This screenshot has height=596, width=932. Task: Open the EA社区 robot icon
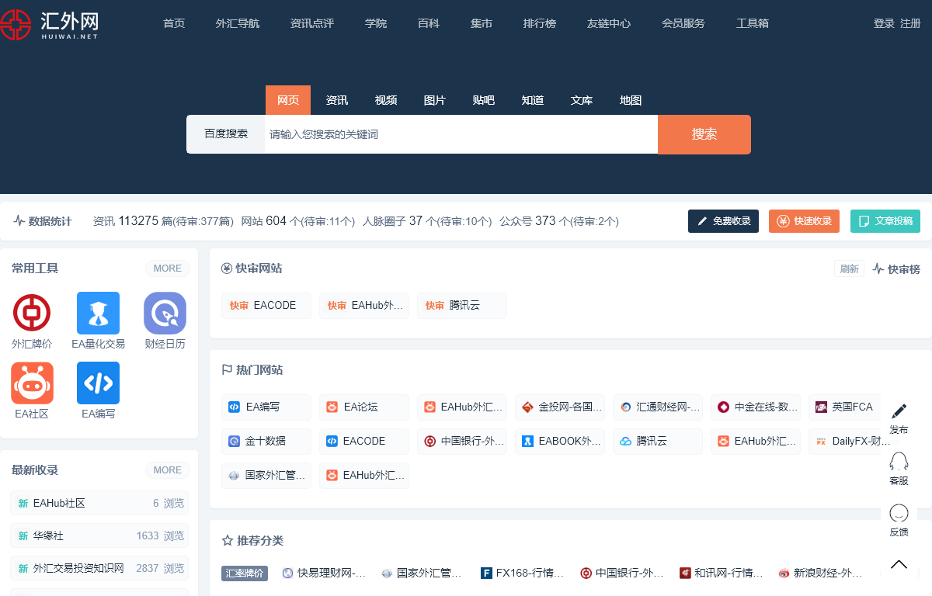(32, 383)
